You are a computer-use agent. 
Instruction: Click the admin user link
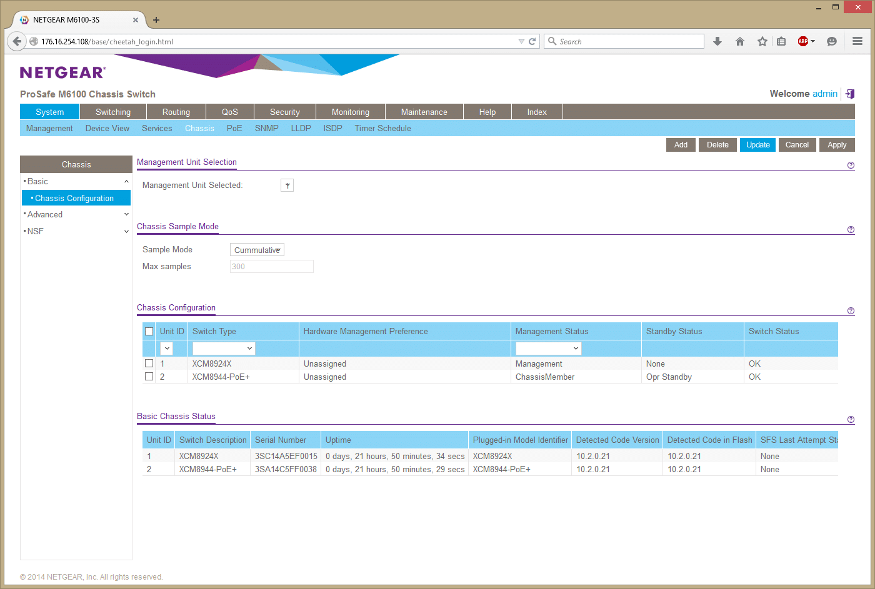tap(825, 94)
